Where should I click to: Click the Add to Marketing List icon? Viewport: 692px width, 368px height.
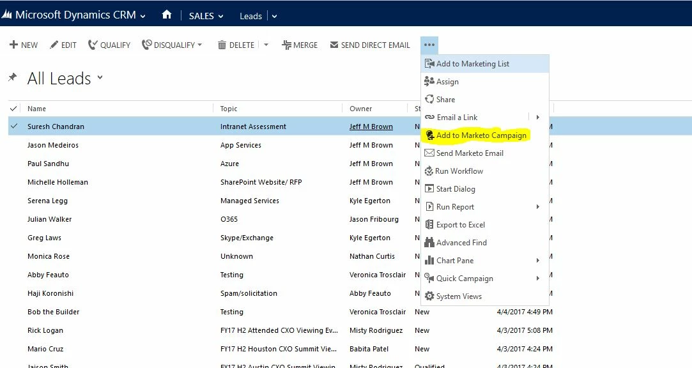tap(429, 63)
